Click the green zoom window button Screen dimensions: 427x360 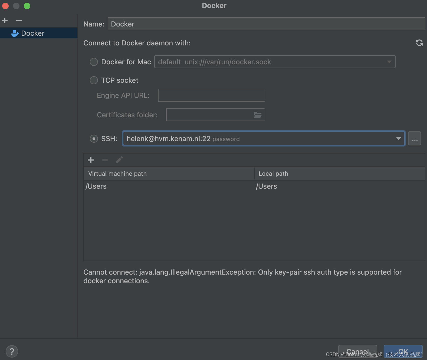(x=27, y=6)
